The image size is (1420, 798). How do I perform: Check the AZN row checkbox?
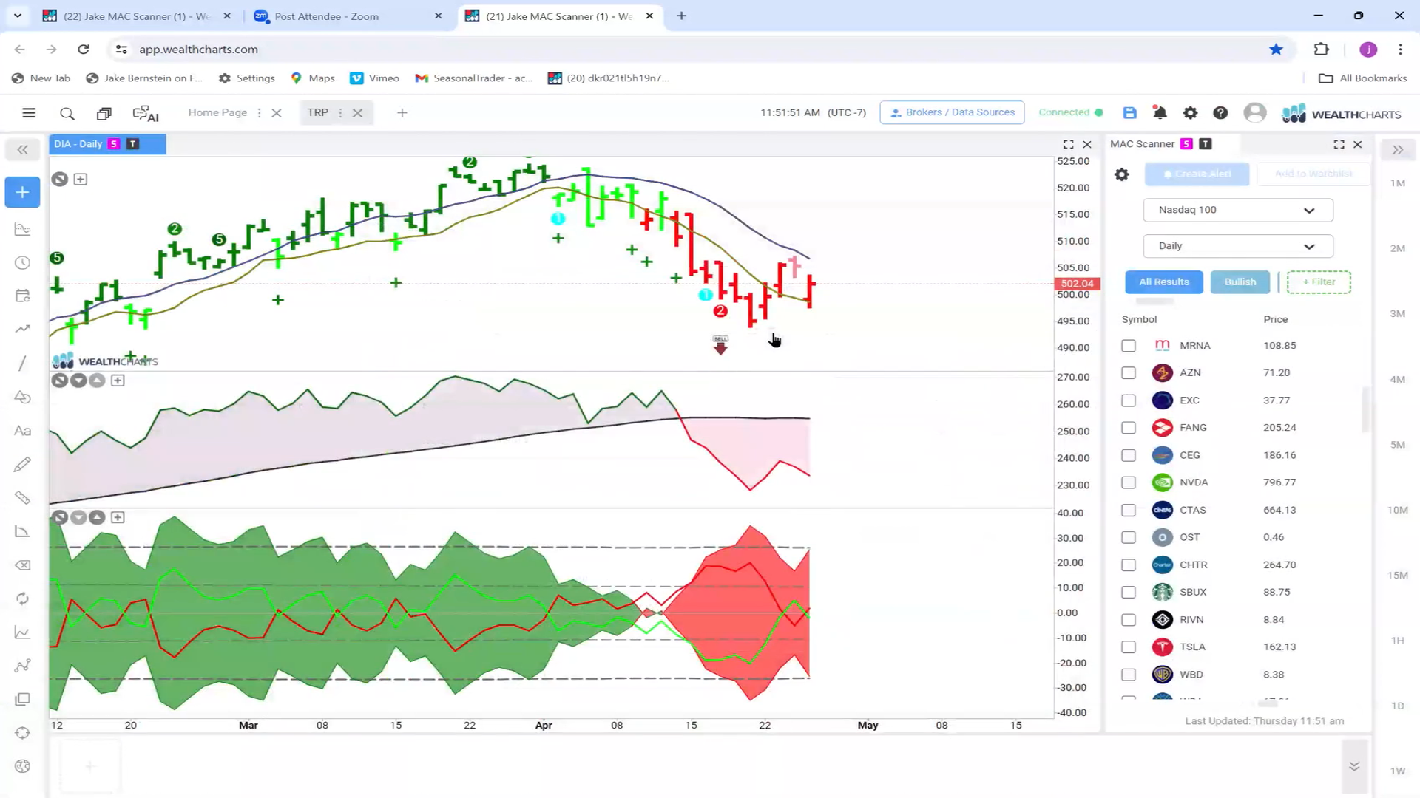pyautogui.click(x=1128, y=373)
